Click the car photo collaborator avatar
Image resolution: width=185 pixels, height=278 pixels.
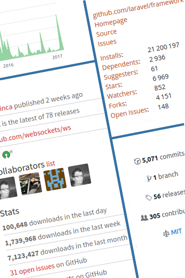[31, 184]
